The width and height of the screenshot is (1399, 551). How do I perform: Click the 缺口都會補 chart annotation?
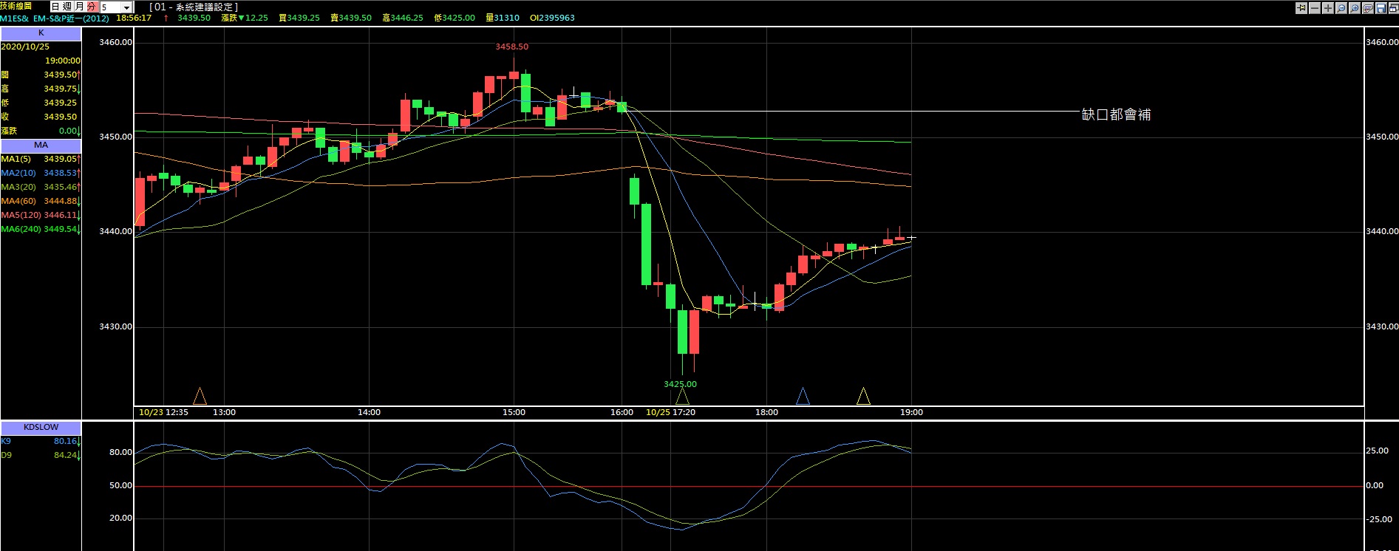click(x=1116, y=114)
